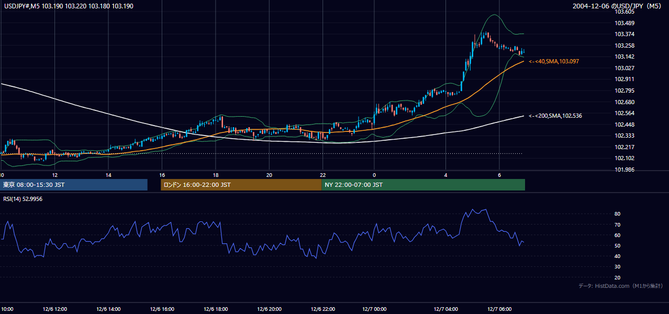Click the bottom time label 12/6 14:00
The image size is (669, 314).
(108, 309)
